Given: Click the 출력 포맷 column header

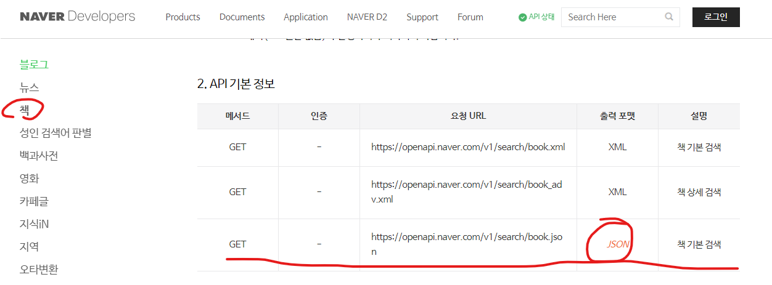Looking at the screenshot, I should click(617, 116).
